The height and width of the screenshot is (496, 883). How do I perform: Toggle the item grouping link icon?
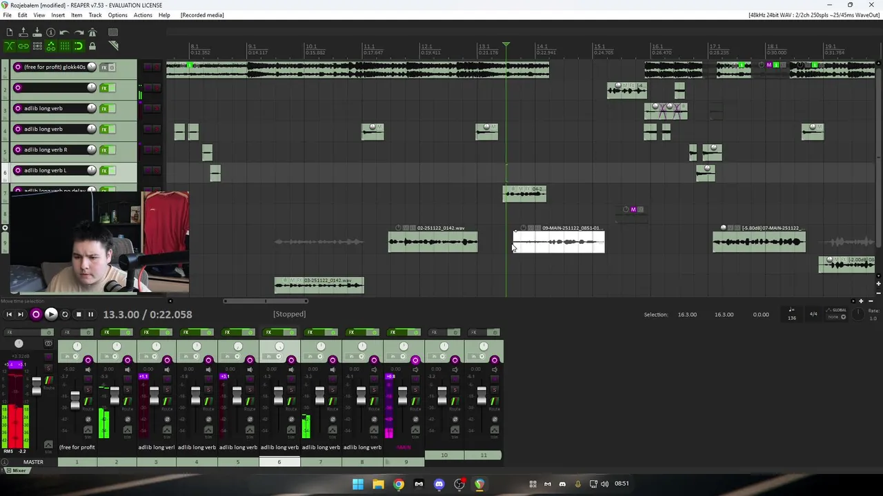pyautogui.click(x=23, y=46)
